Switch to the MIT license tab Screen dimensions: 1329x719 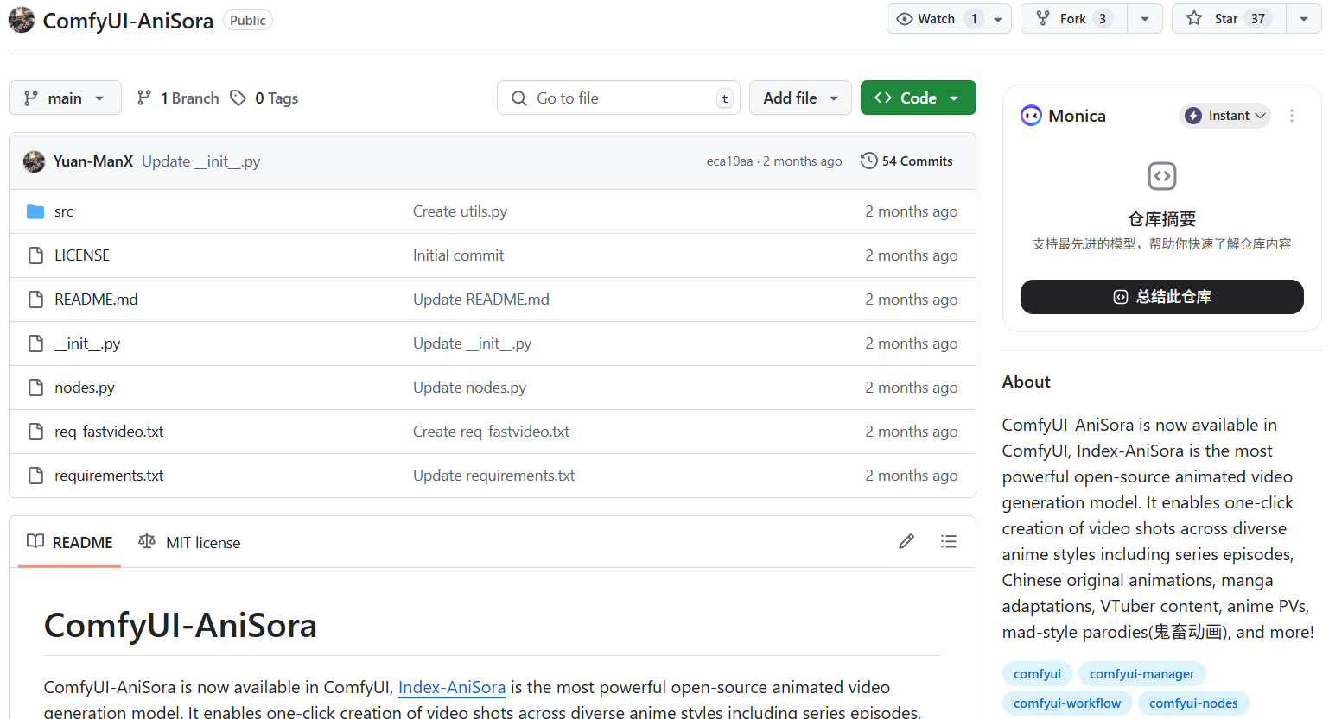tap(189, 542)
